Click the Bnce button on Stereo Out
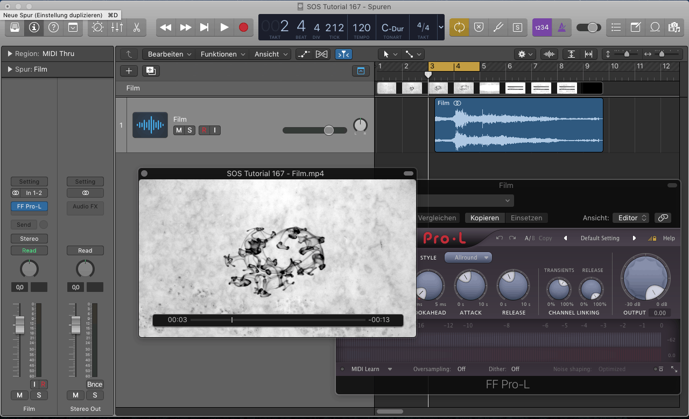 (95, 385)
